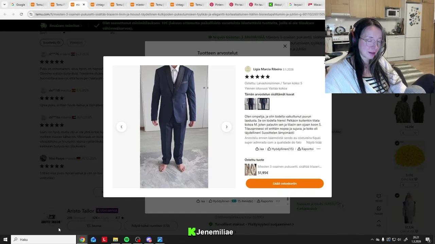Click the Jaa share button in background reviews dialog

pos(201,201)
